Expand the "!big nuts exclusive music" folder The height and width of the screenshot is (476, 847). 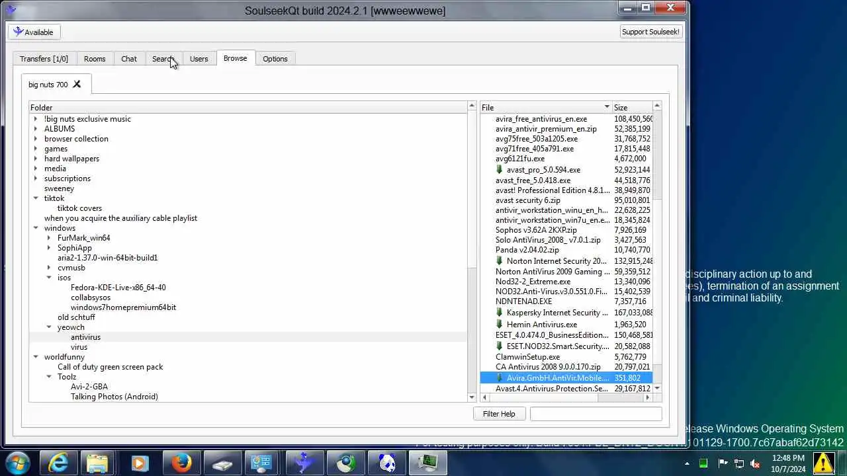coord(36,119)
